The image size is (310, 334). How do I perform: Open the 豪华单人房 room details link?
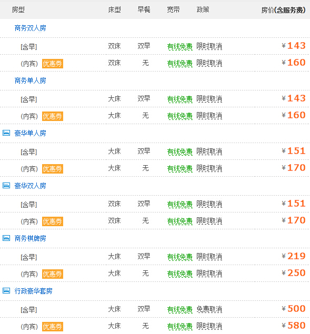coord(31,133)
